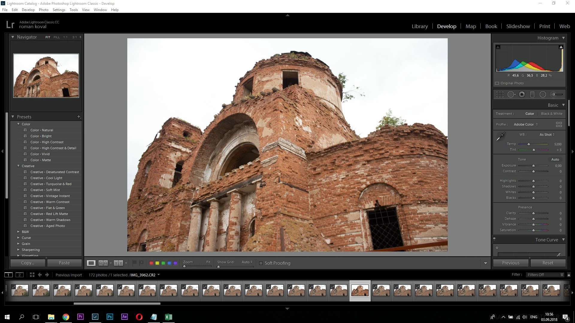
Task: Switch treatment to Black & White
Action: 552,114
